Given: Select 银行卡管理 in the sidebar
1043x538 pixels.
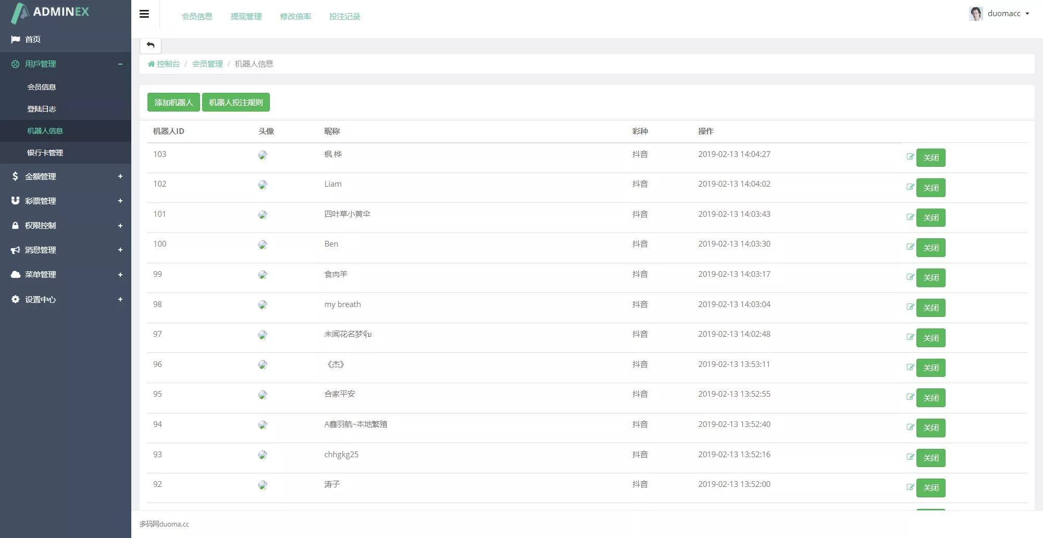Looking at the screenshot, I should 45,153.
